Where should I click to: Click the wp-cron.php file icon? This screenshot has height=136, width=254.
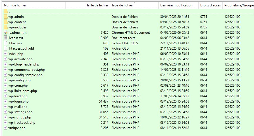click(6, 86)
